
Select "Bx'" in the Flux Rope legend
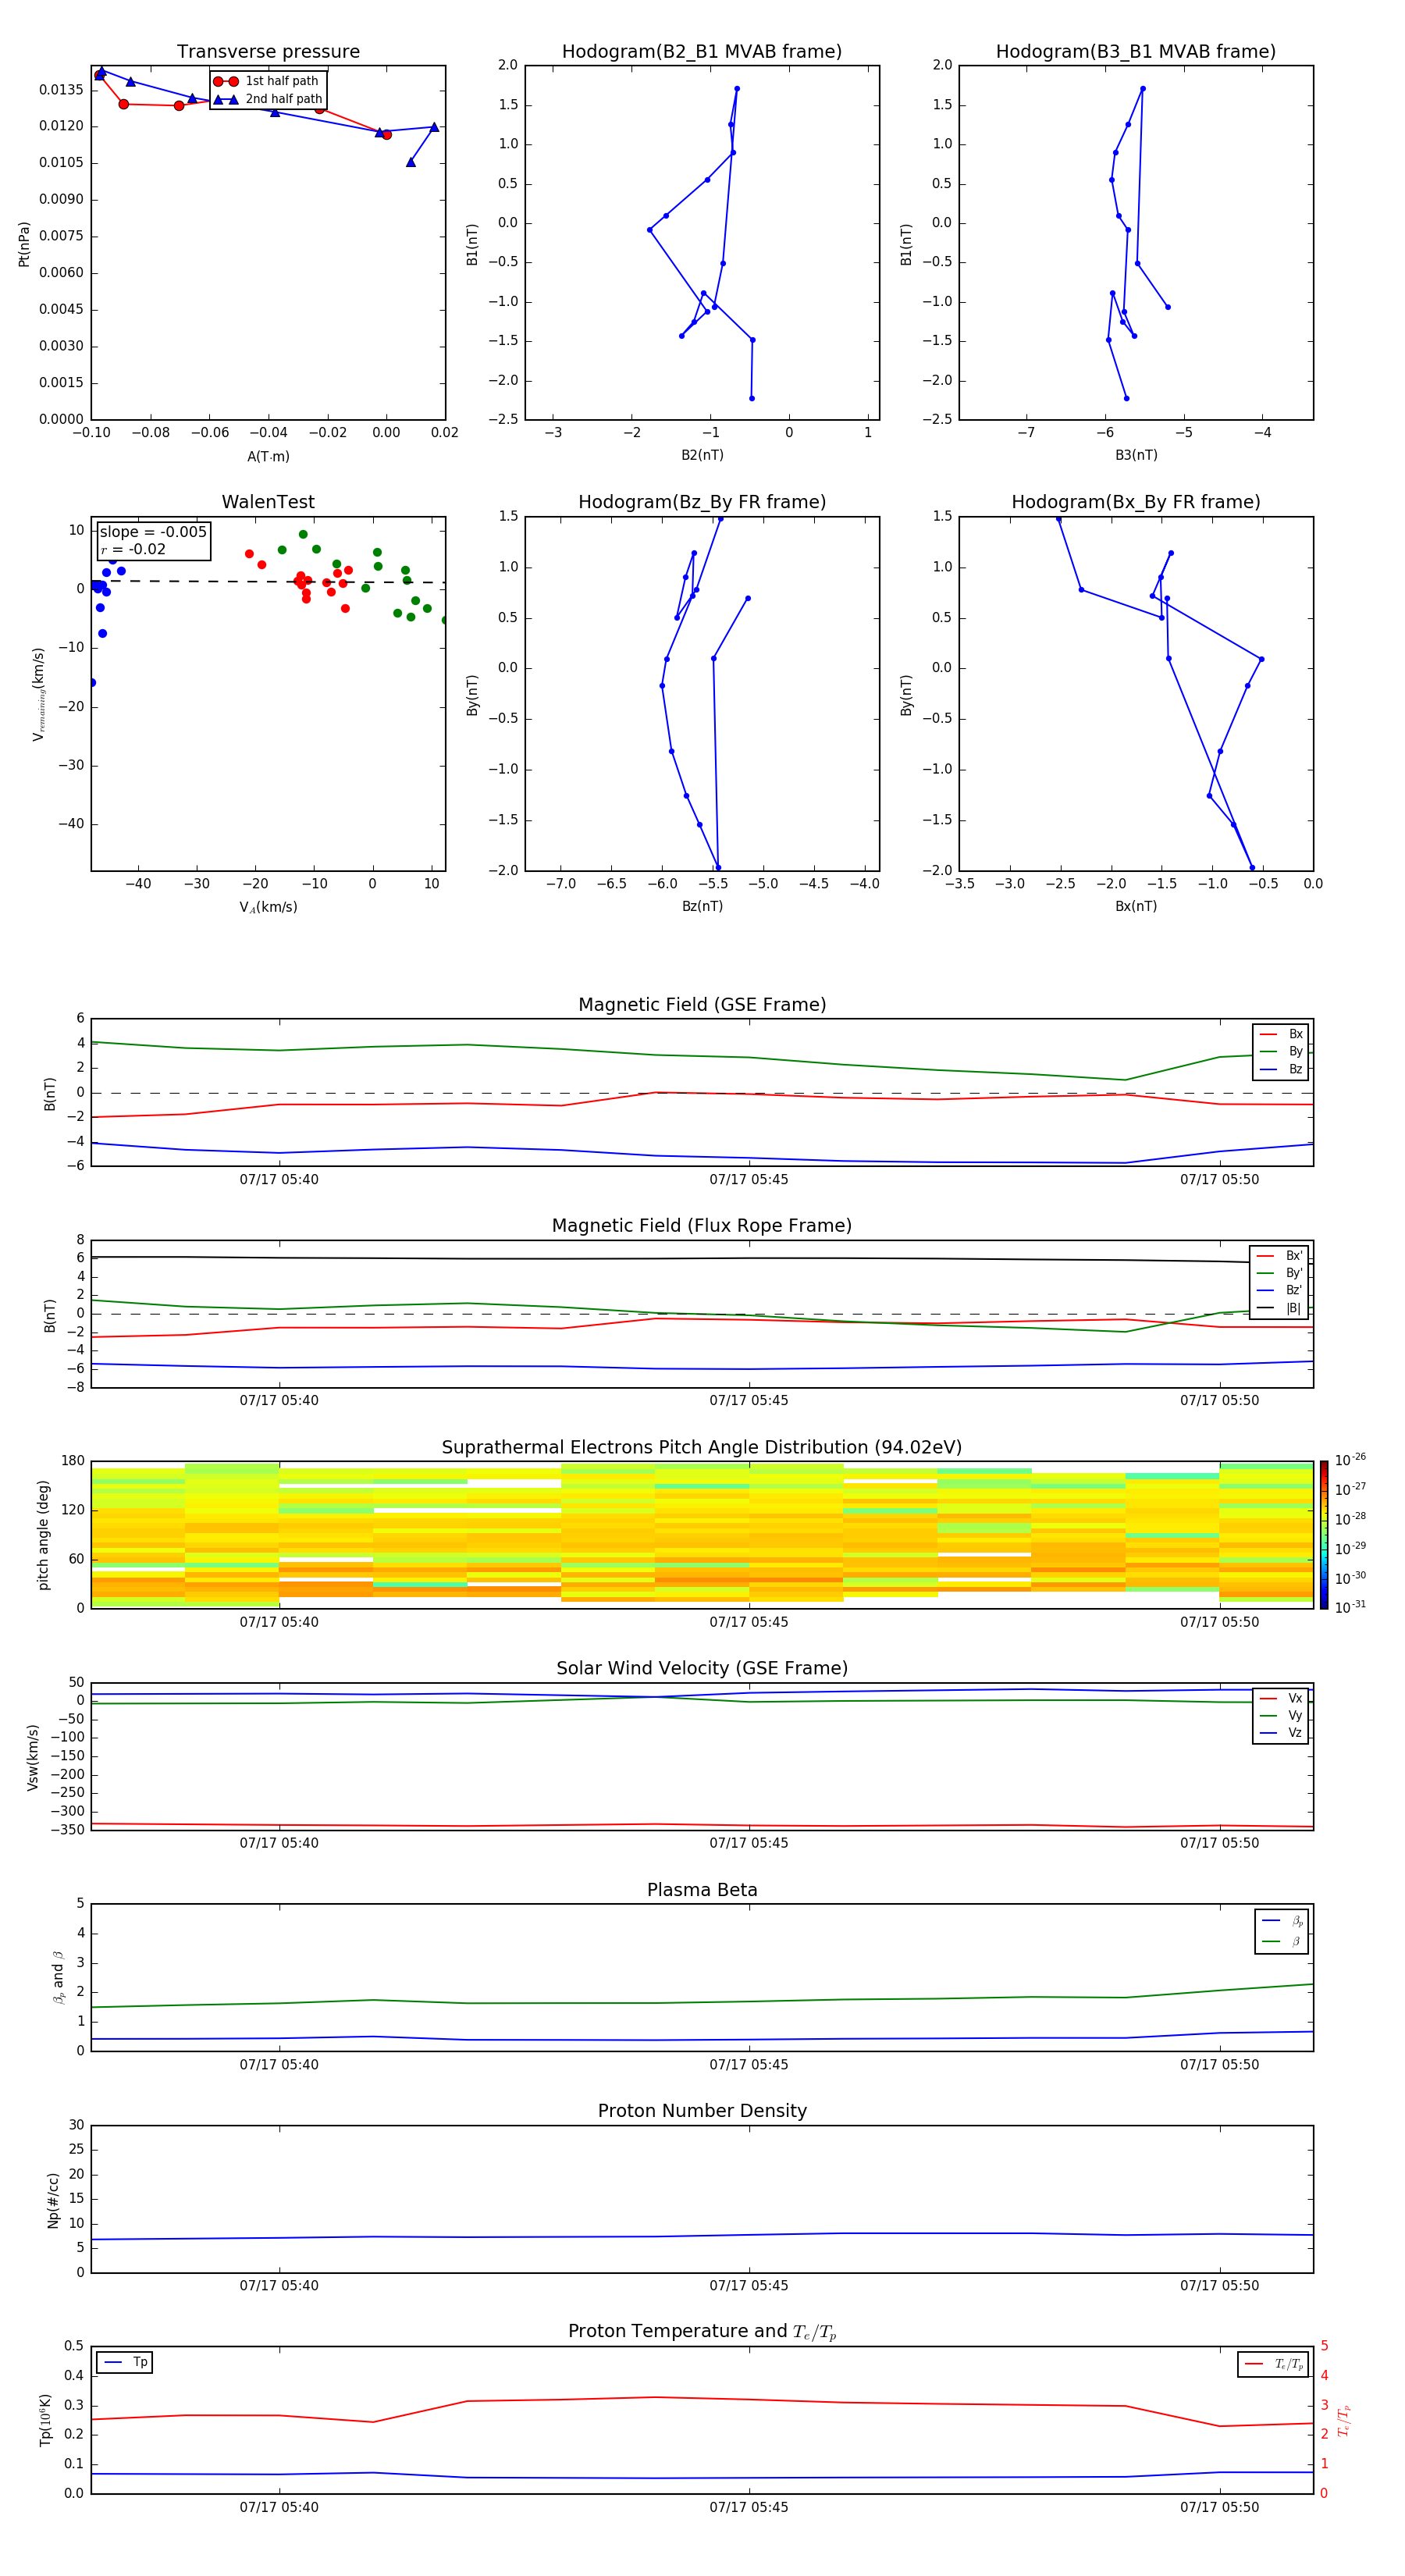1279,1256
